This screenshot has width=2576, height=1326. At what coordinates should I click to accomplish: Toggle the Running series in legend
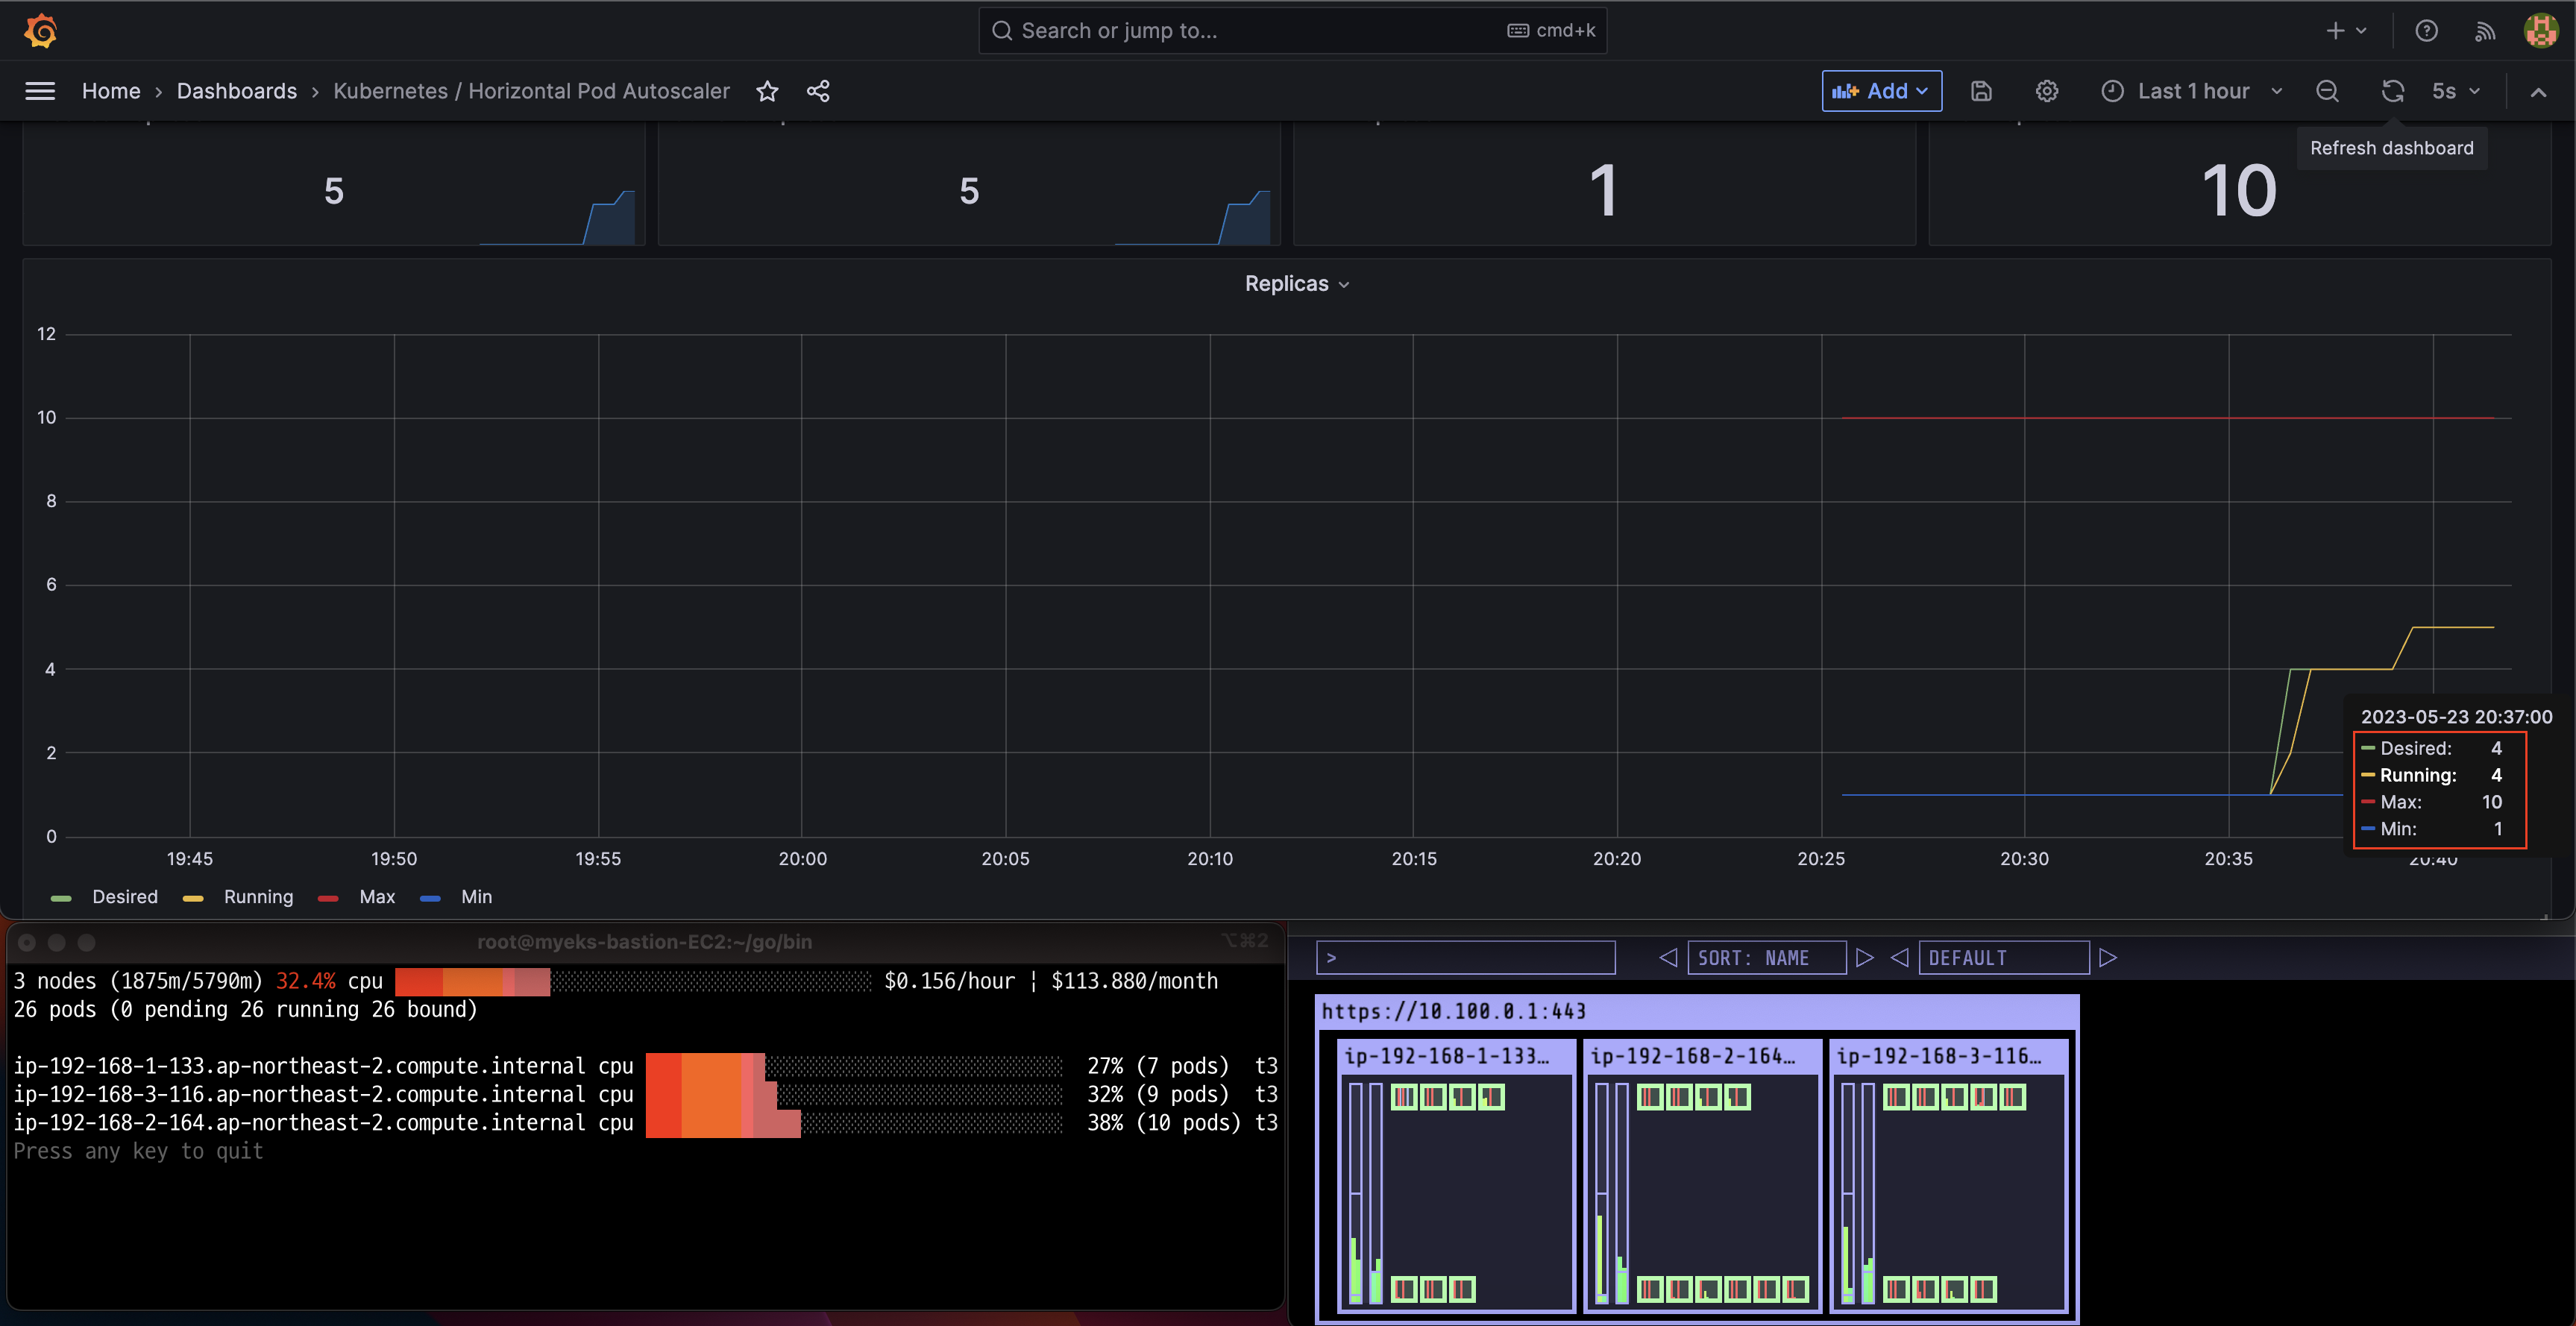pos(257,897)
